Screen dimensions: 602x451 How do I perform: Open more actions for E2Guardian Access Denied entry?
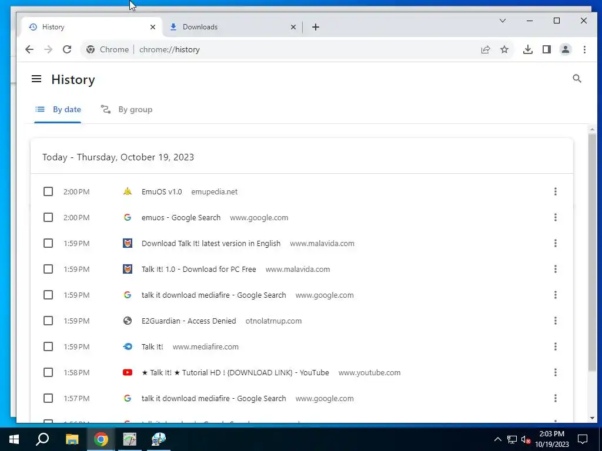(555, 321)
